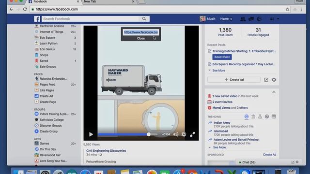The height and width of the screenshot is (174, 310).
Task: Open Robotics Embedde... page
Action: 53,79
